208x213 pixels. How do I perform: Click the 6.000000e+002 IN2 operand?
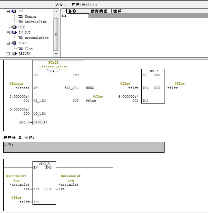128,99
